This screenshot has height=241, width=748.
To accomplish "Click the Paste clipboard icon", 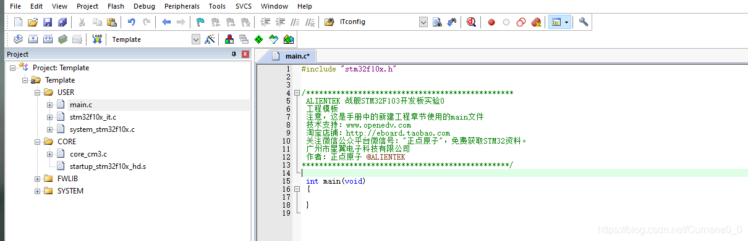I will click(112, 22).
